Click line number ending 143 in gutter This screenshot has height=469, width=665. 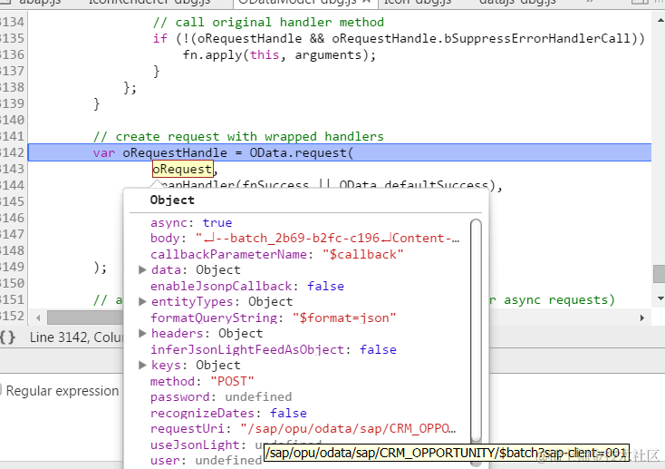point(13,169)
